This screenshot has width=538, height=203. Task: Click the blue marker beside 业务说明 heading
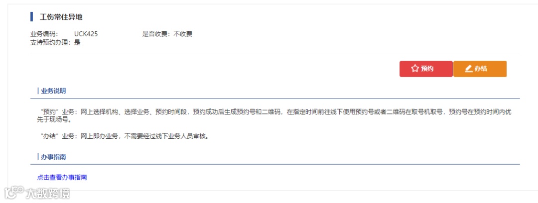point(38,91)
